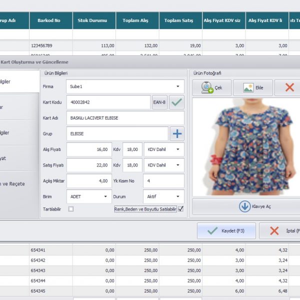Click the webcam Çek capture button
Screen dimensions: 300x300
212,87
